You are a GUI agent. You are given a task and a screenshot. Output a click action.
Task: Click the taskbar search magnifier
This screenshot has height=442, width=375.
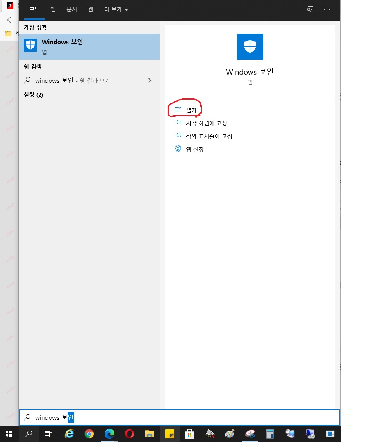[29, 433]
